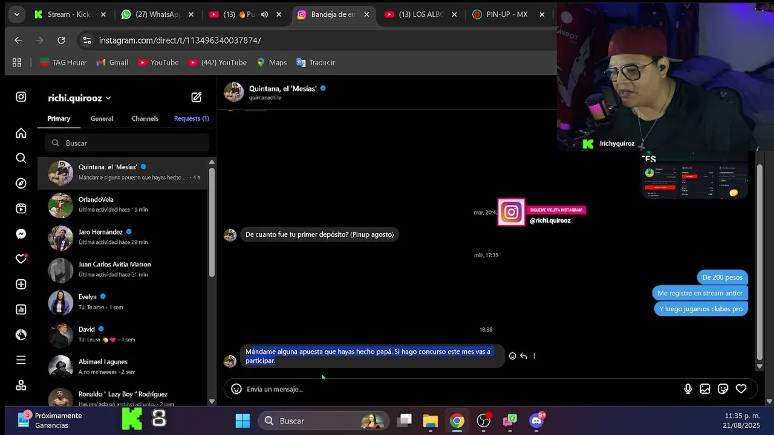Open Windows Start menu
Image resolution: width=774 pixels, height=435 pixels.
(242, 420)
